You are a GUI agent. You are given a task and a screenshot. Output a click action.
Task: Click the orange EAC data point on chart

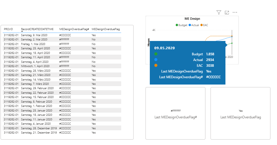(232, 36)
